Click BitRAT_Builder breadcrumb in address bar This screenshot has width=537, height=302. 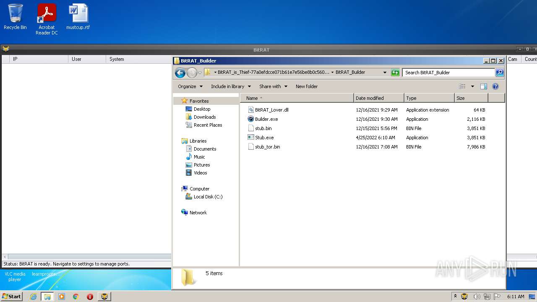(350, 72)
